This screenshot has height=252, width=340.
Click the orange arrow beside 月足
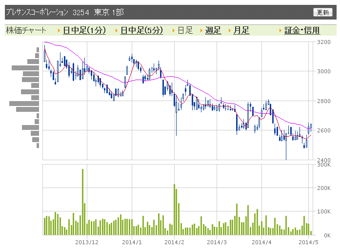point(230,31)
